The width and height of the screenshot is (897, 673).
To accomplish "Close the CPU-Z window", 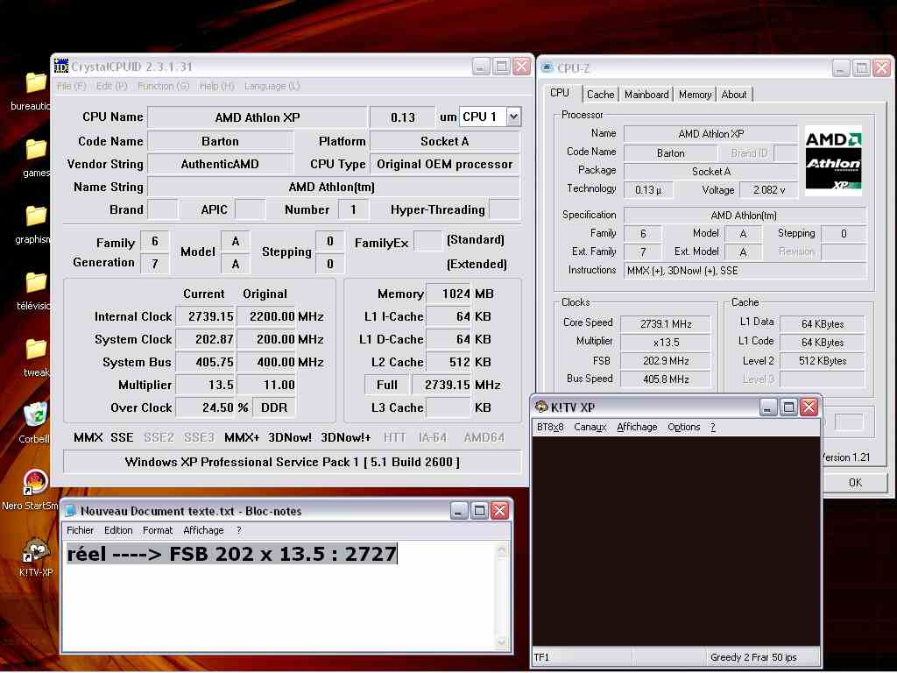I will click(x=881, y=68).
